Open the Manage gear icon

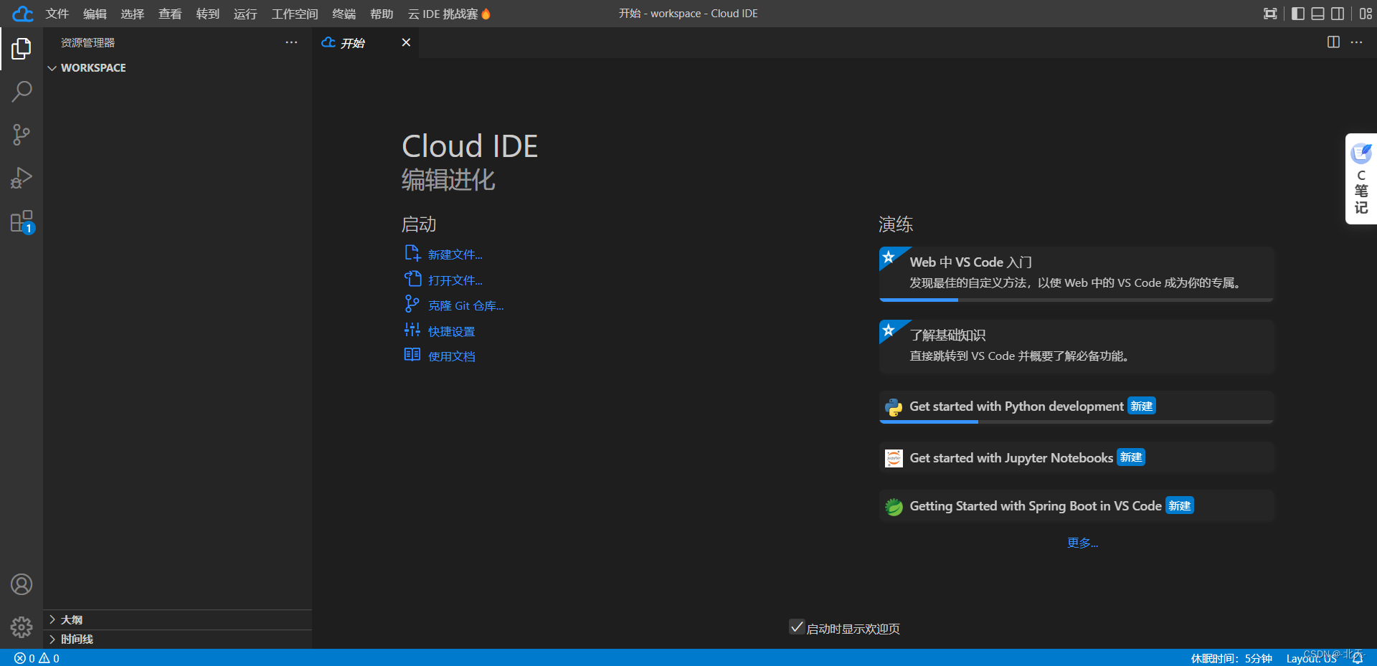(x=22, y=627)
